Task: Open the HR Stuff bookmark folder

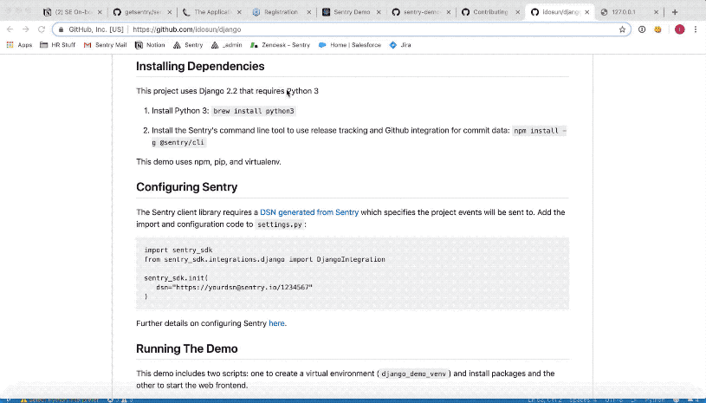Action: pyautogui.click(x=58, y=45)
